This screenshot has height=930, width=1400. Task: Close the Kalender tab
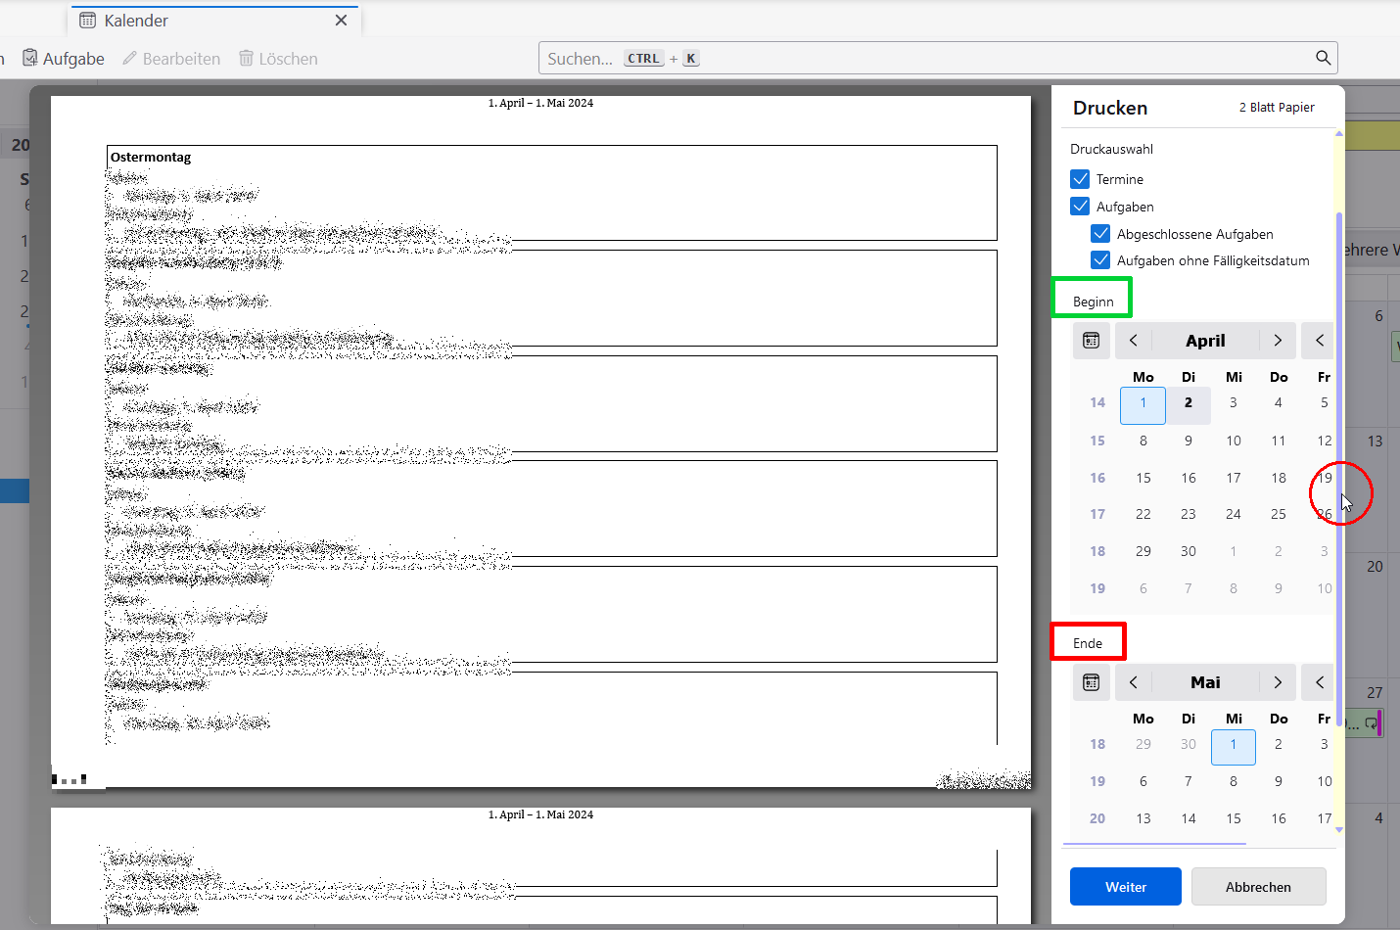pos(341,21)
